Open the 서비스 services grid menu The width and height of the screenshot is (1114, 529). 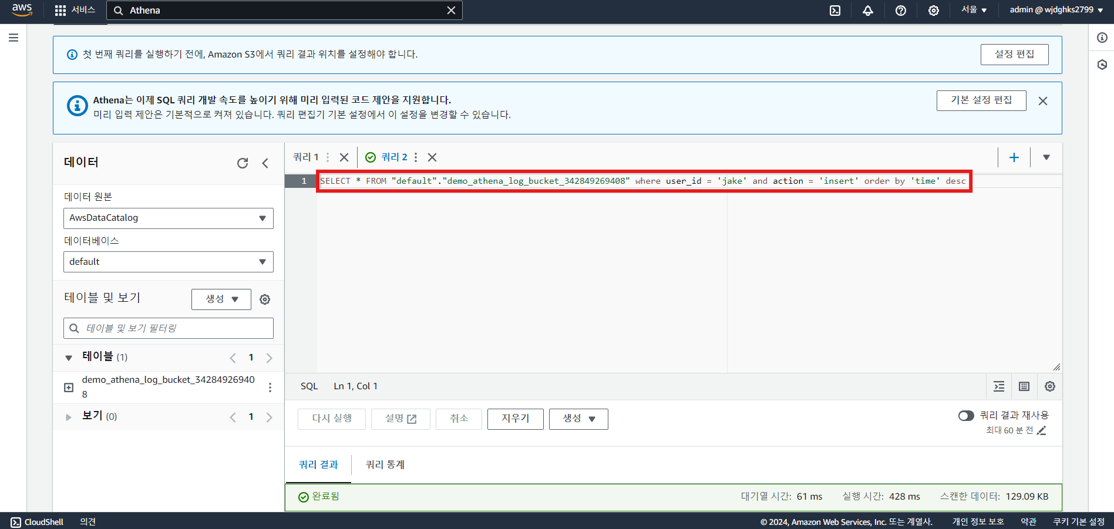[x=75, y=10]
